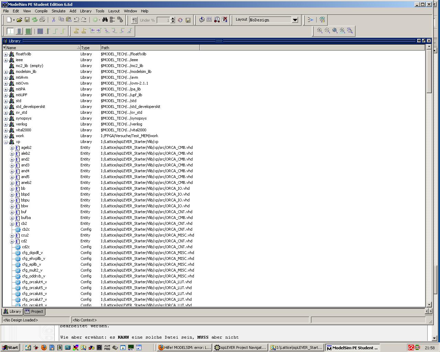440x352 pixels.
Task: Click the Zoom In magnifier icon
Action: pyautogui.click(x=320, y=31)
